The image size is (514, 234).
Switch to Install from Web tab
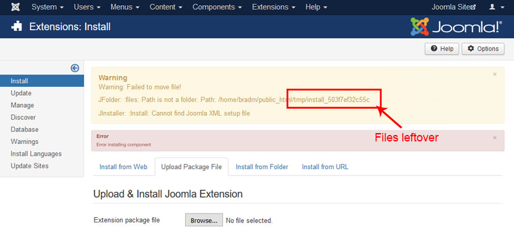tap(123, 167)
